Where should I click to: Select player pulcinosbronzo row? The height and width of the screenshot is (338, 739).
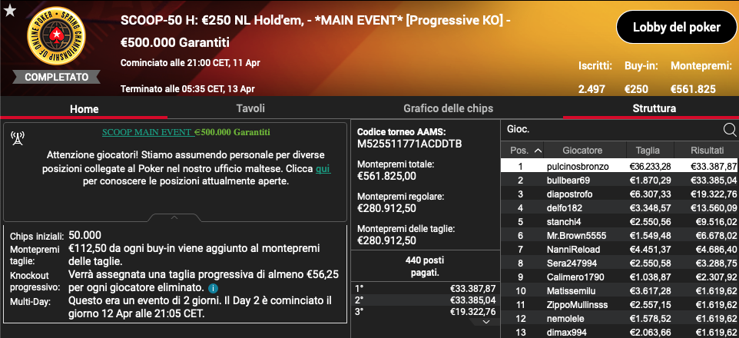[x=619, y=167]
